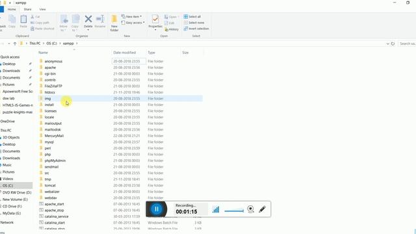The width and height of the screenshot is (416, 234).
Task: Click Edit in the Open group
Action: tap(170, 23)
